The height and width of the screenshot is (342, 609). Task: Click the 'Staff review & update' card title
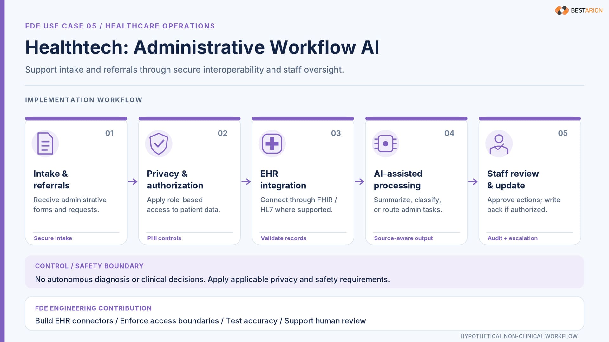(x=513, y=180)
